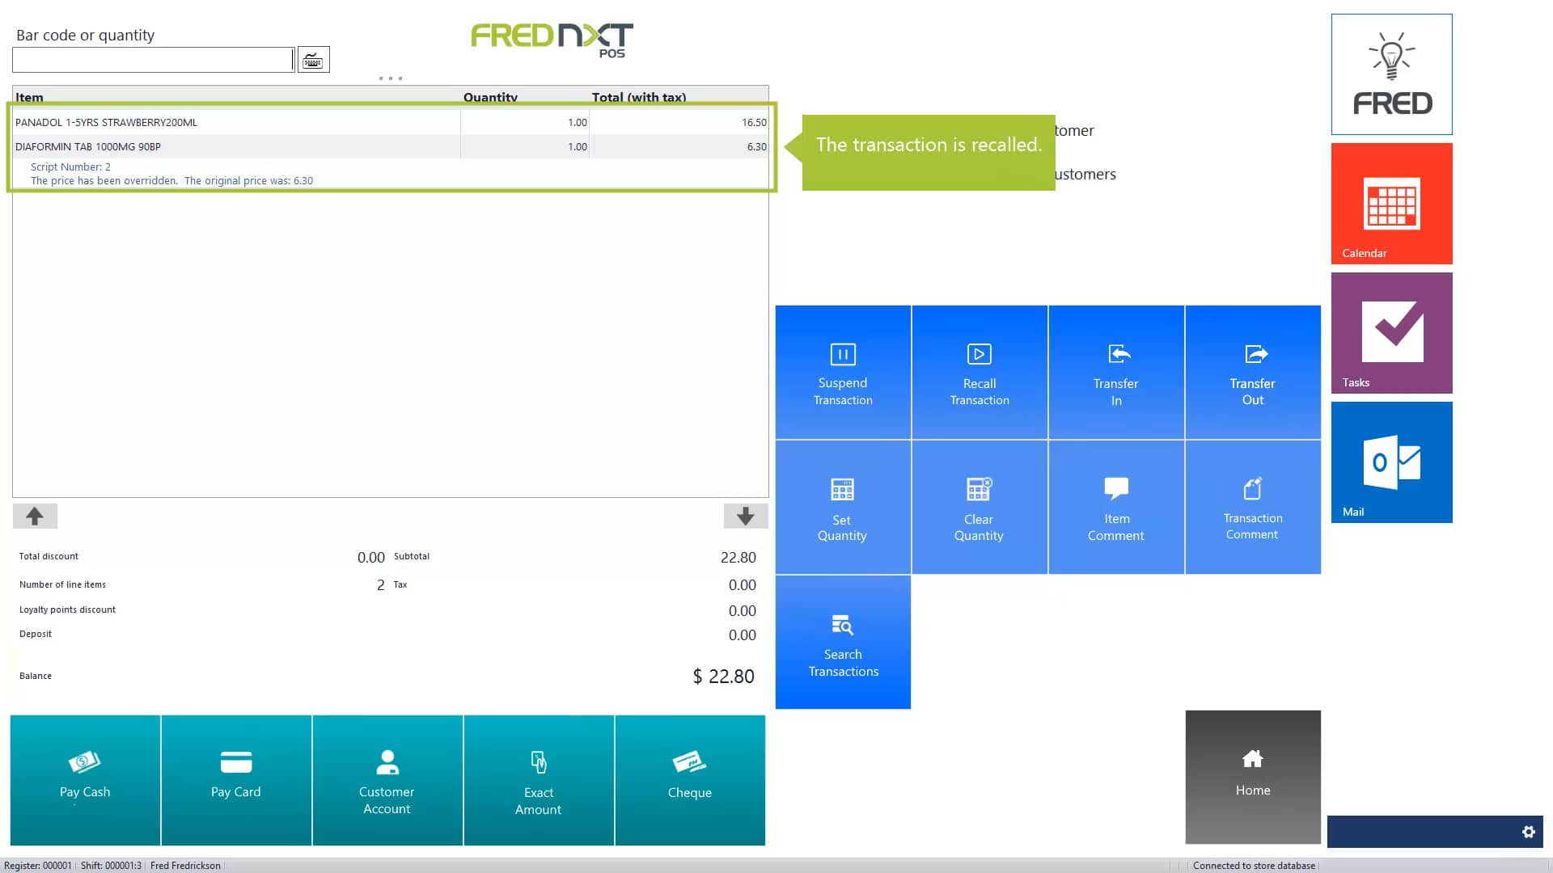The image size is (1553, 873).
Task: Click inside the bar code or quantity field
Action: [x=152, y=59]
